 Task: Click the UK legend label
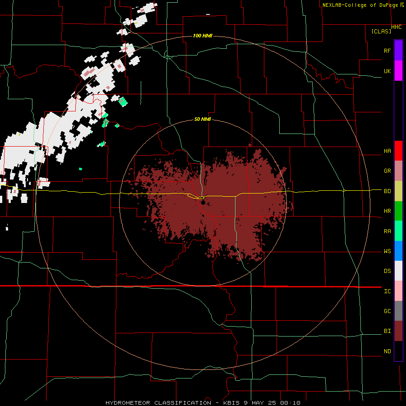tap(387, 71)
